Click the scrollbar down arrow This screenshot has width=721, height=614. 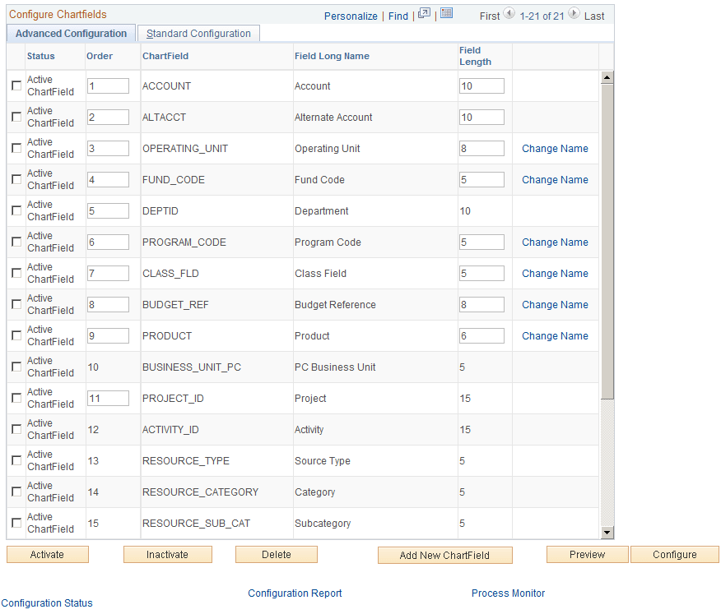tap(607, 532)
